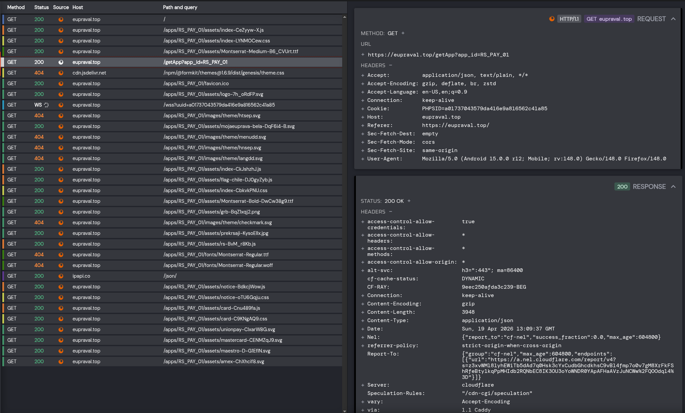The width and height of the screenshot is (685, 413).
Task: Select the /json/ request to ipapi.co
Action: click(172, 276)
